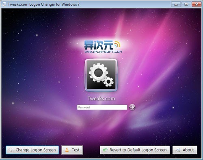Click the Test button

[x=72, y=150]
